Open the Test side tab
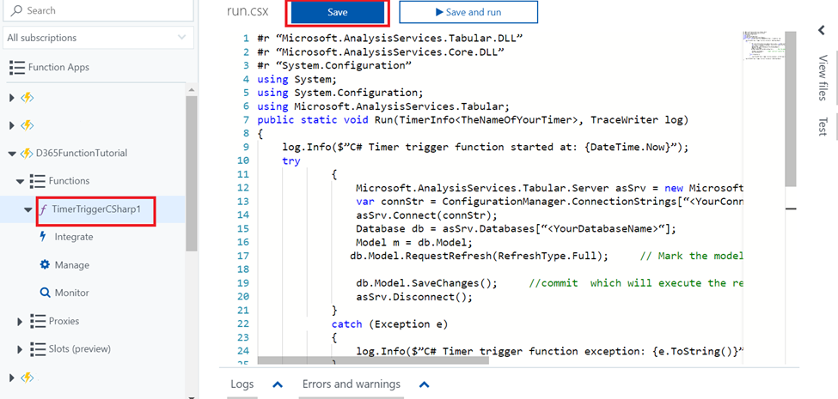 pos(823,126)
